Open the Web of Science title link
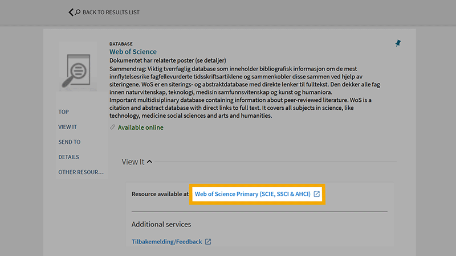Viewport: 456px width, 256px height. click(133, 52)
